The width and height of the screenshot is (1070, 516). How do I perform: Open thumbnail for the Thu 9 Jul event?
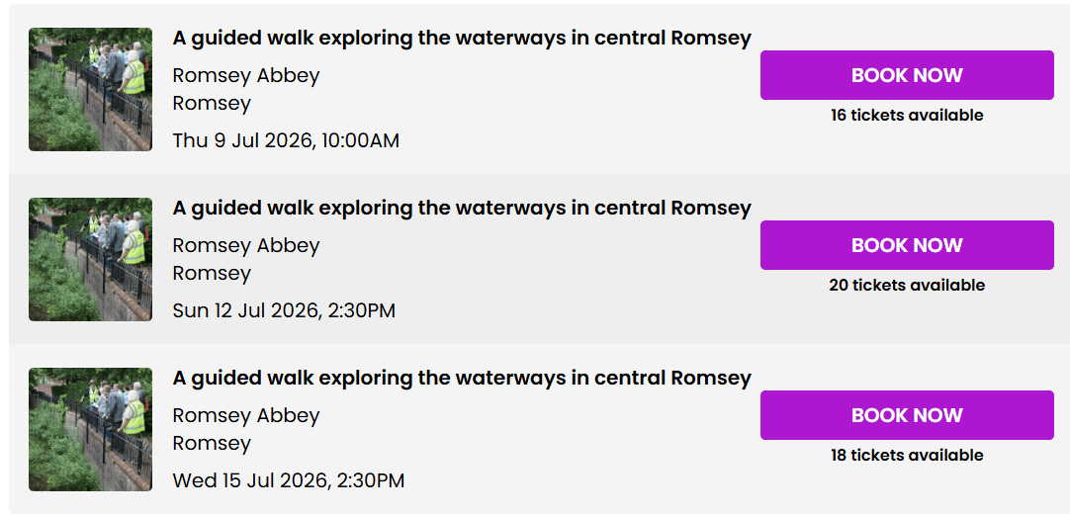pyautogui.click(x=90, y=89)
